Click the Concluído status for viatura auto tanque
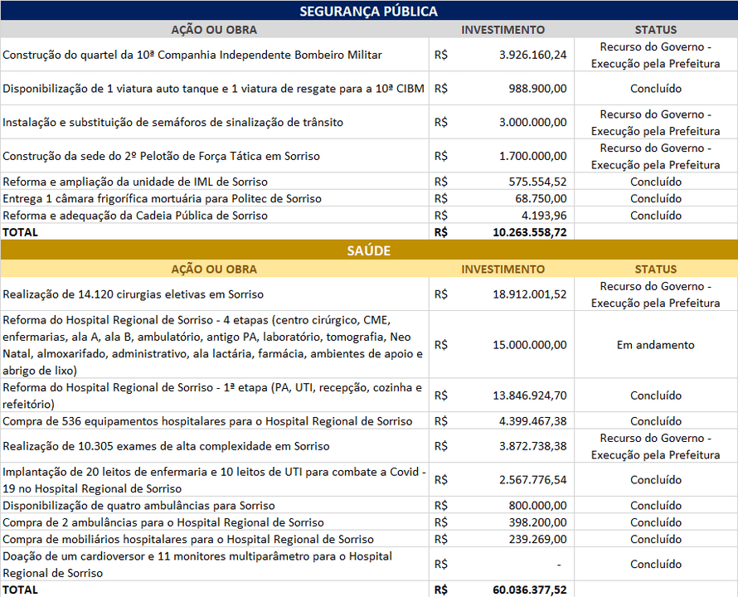The width and height of the screenshot is (738, 597). tap(655, 88)
